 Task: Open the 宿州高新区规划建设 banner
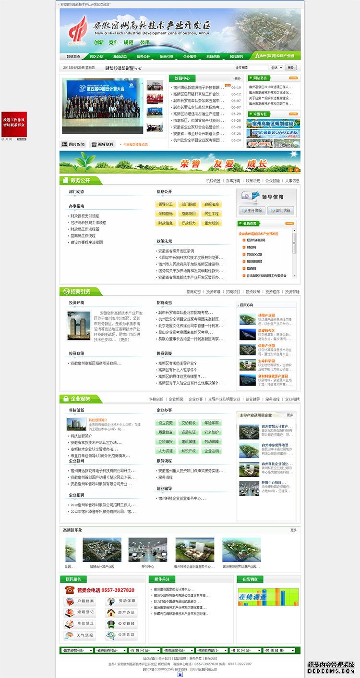pyautogui.click(x=274, y=124)
